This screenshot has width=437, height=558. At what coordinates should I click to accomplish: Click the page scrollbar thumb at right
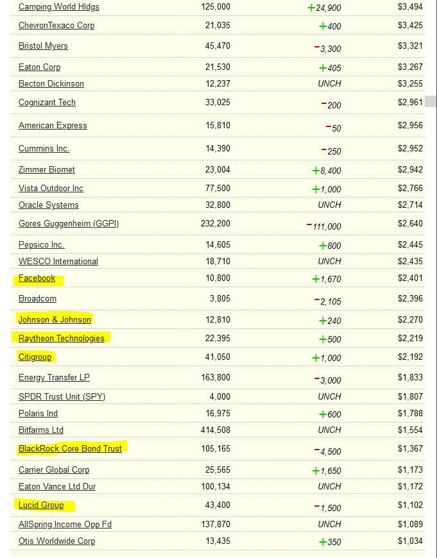(431, 101)
